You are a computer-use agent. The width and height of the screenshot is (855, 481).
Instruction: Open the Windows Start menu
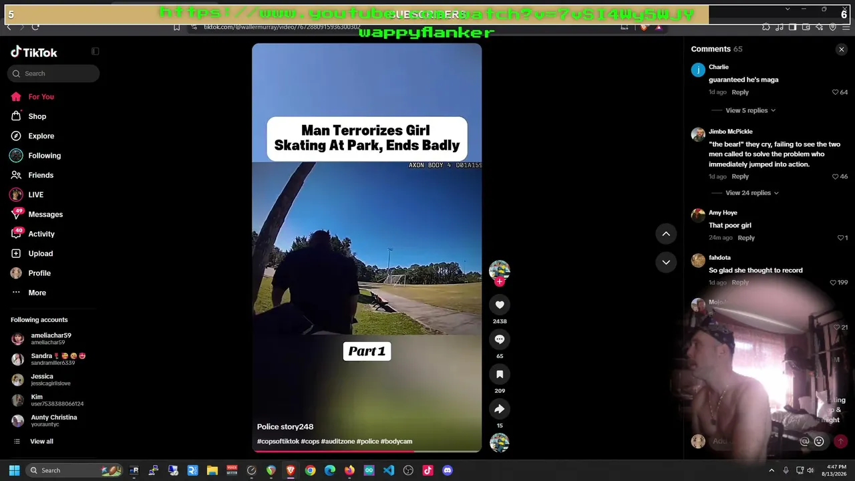[14, 470]
